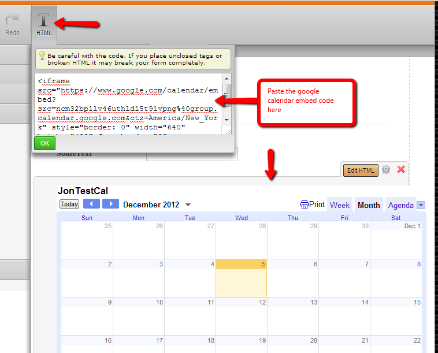The width and height of the screenshot is (438, 353).
Task: Go to previous month in calendar
Action: [x=91, y=204]
